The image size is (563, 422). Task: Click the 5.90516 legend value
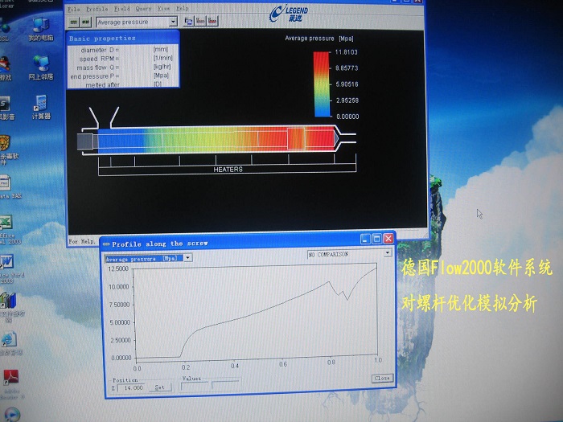point(347,84)
